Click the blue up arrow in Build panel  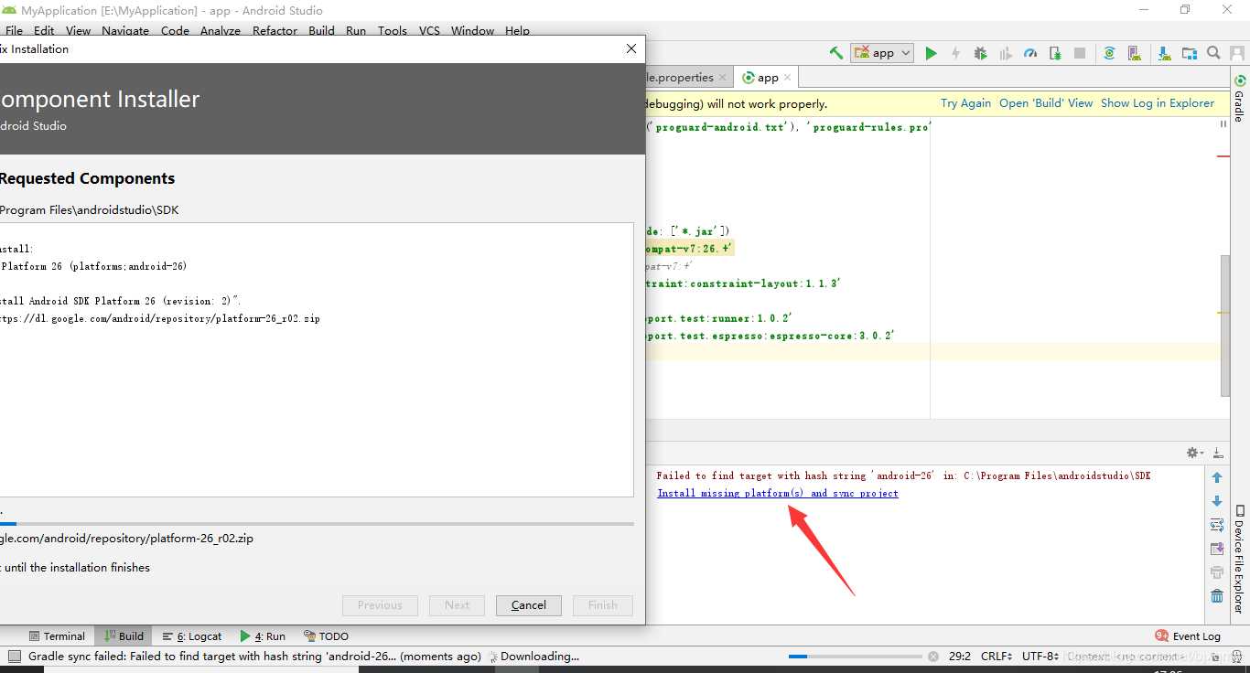point(1217,477)
